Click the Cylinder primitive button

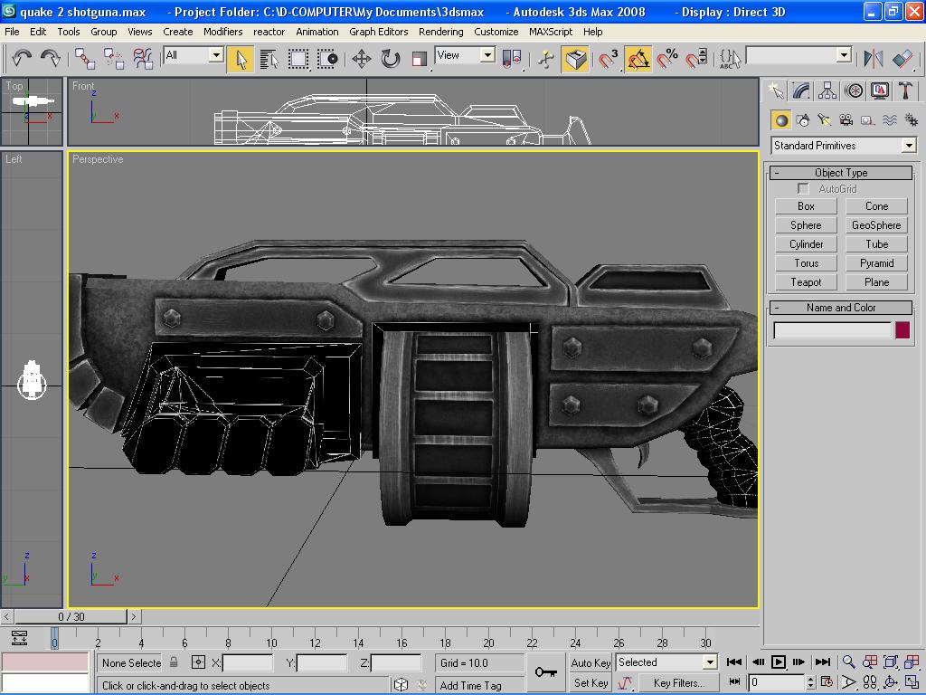[x=806, y=244]
